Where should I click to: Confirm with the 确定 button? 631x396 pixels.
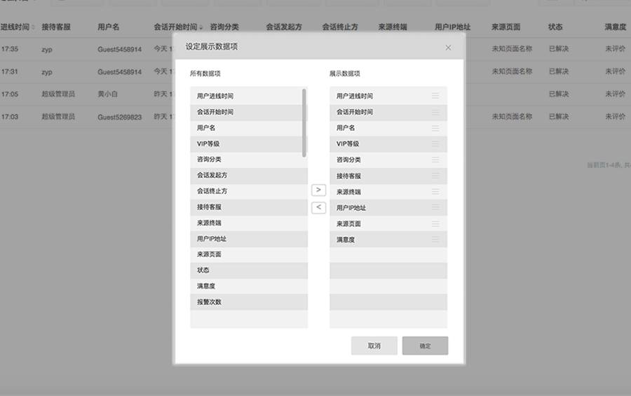[425, 346]
